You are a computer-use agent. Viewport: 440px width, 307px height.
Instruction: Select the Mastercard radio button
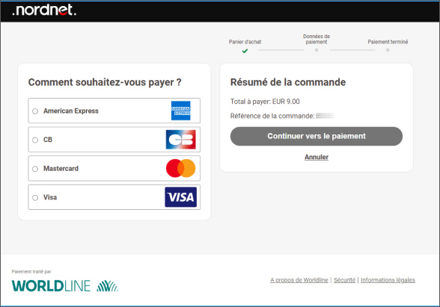click(x=35, y=169)
